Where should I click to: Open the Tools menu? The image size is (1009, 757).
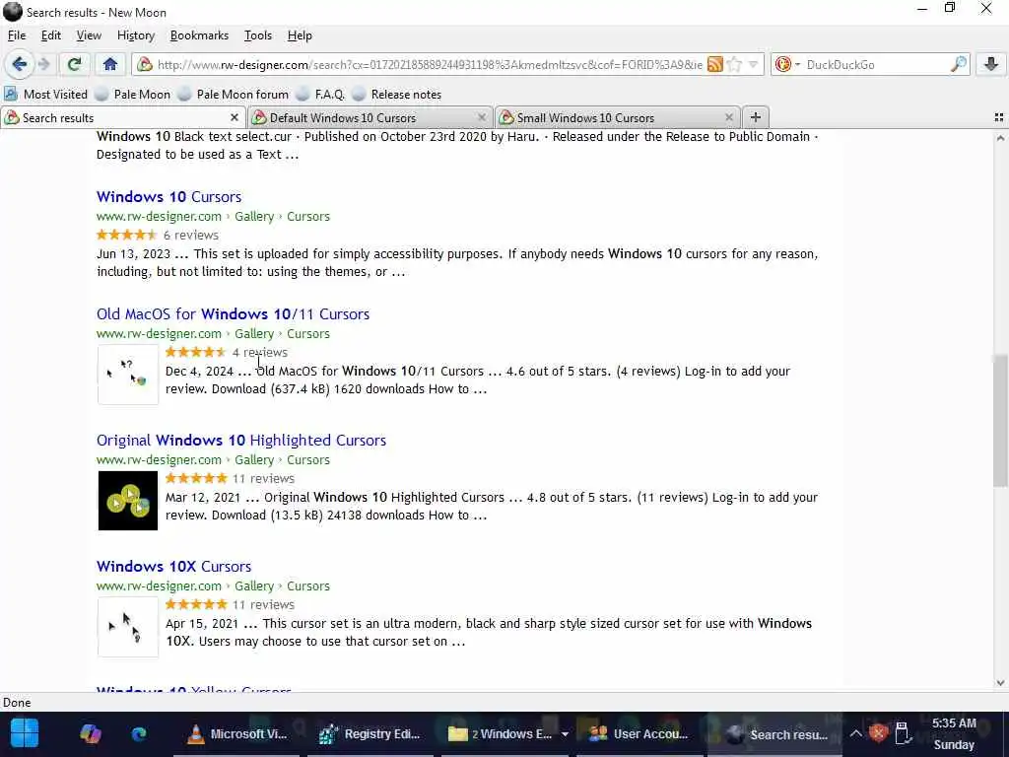[258, 35]
